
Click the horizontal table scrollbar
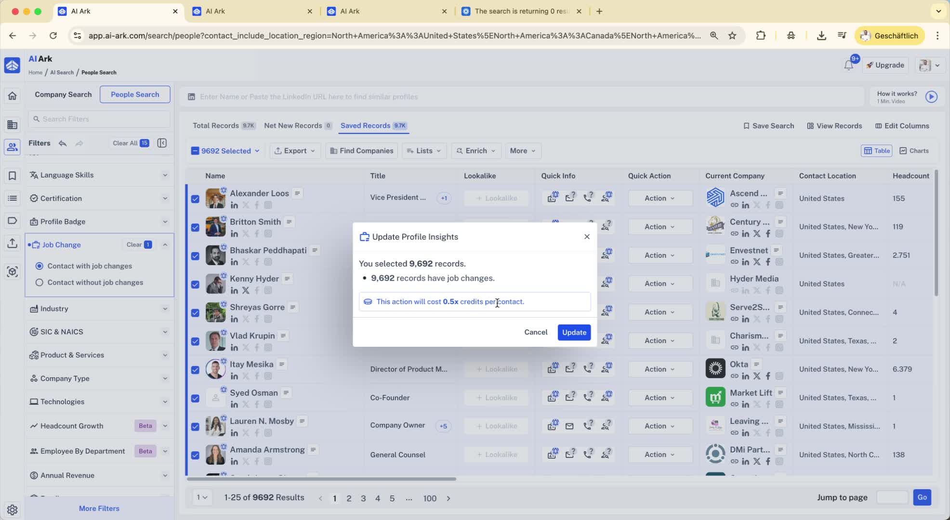click(x=321, y=479)
